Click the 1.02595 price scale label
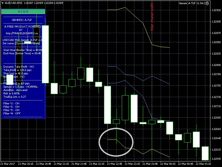The image size is (222, 167). pyautogui.click(x=216, y=159)
